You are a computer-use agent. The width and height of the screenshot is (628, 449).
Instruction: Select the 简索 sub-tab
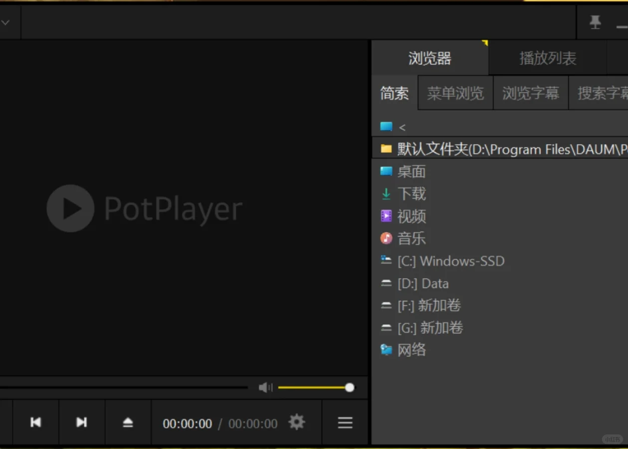395,93
